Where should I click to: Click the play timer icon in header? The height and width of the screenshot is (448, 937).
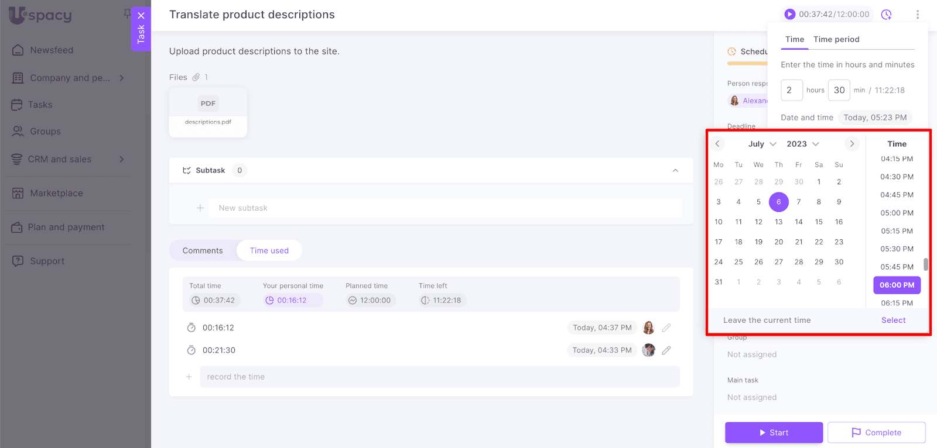[790, 14]
